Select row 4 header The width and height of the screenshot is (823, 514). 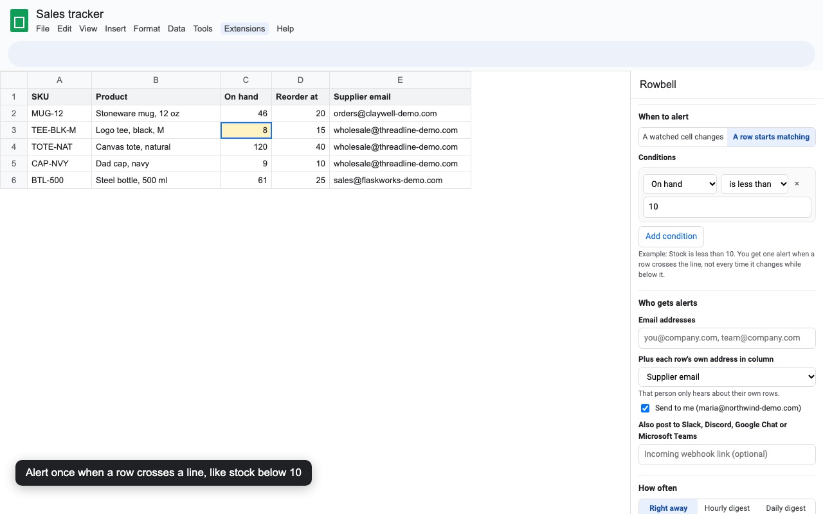[14, 147]
